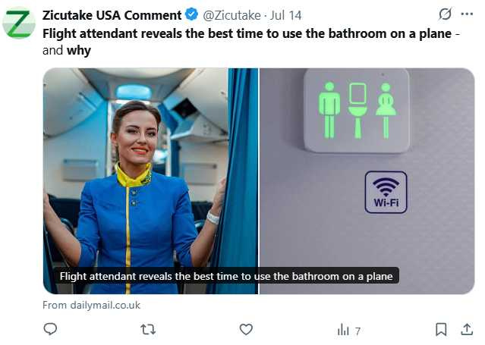Click the Wi-Fi sign in the card image
Screen dimensions: 485x345
point(386,193)
